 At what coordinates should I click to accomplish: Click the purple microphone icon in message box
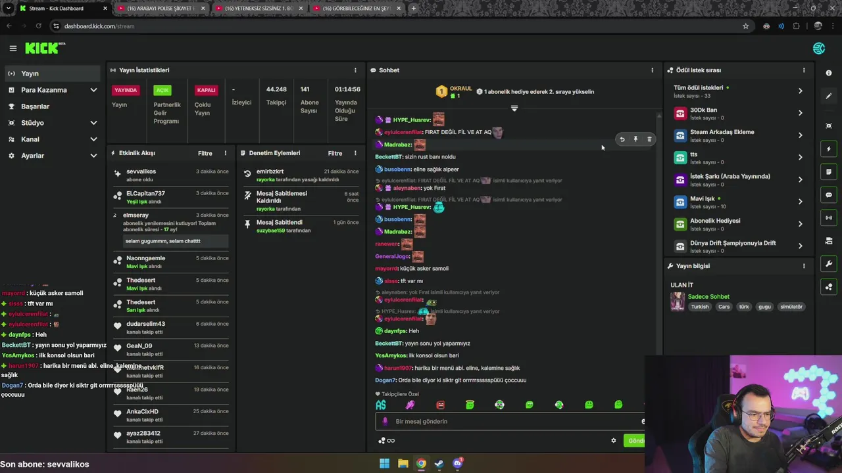tap(386, 421)
